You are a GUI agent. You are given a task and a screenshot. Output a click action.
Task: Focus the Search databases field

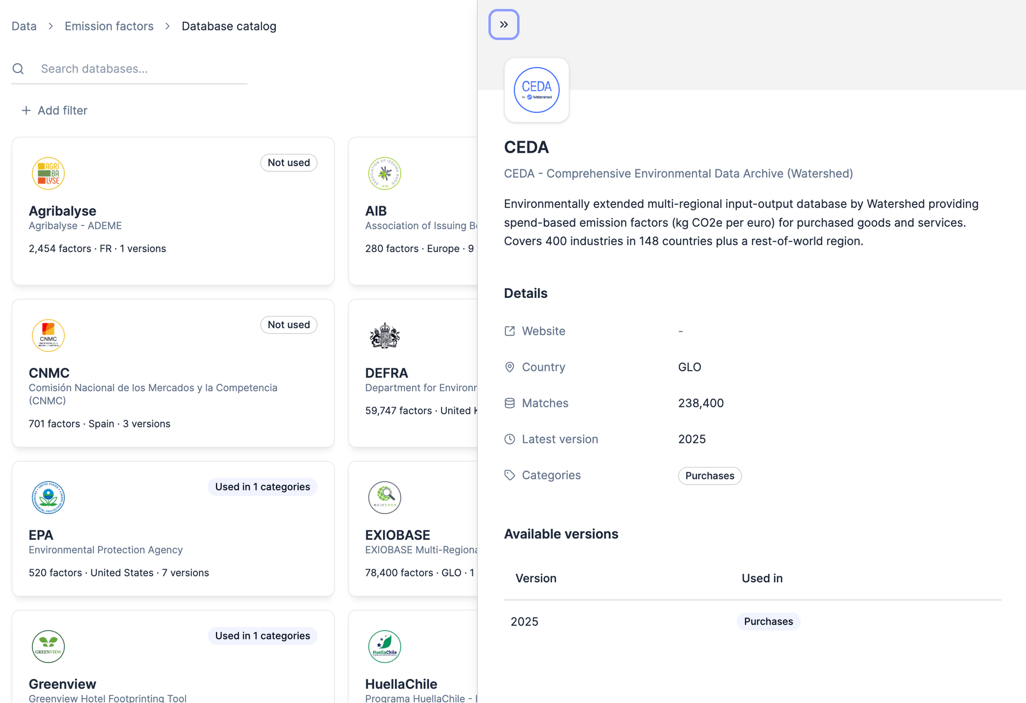[129, 69]
